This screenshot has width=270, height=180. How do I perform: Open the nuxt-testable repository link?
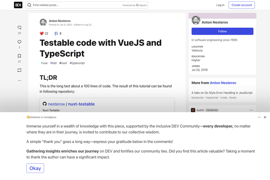(x=81, y=104)
